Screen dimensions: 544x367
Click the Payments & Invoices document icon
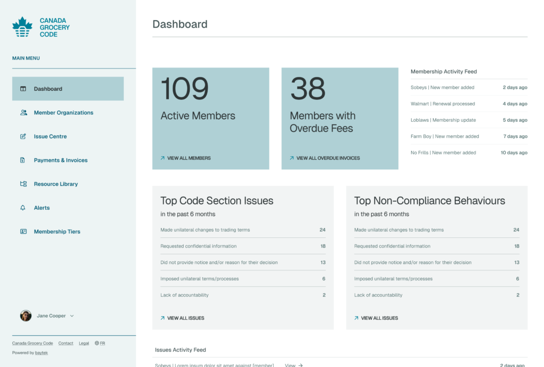point(23,160)
